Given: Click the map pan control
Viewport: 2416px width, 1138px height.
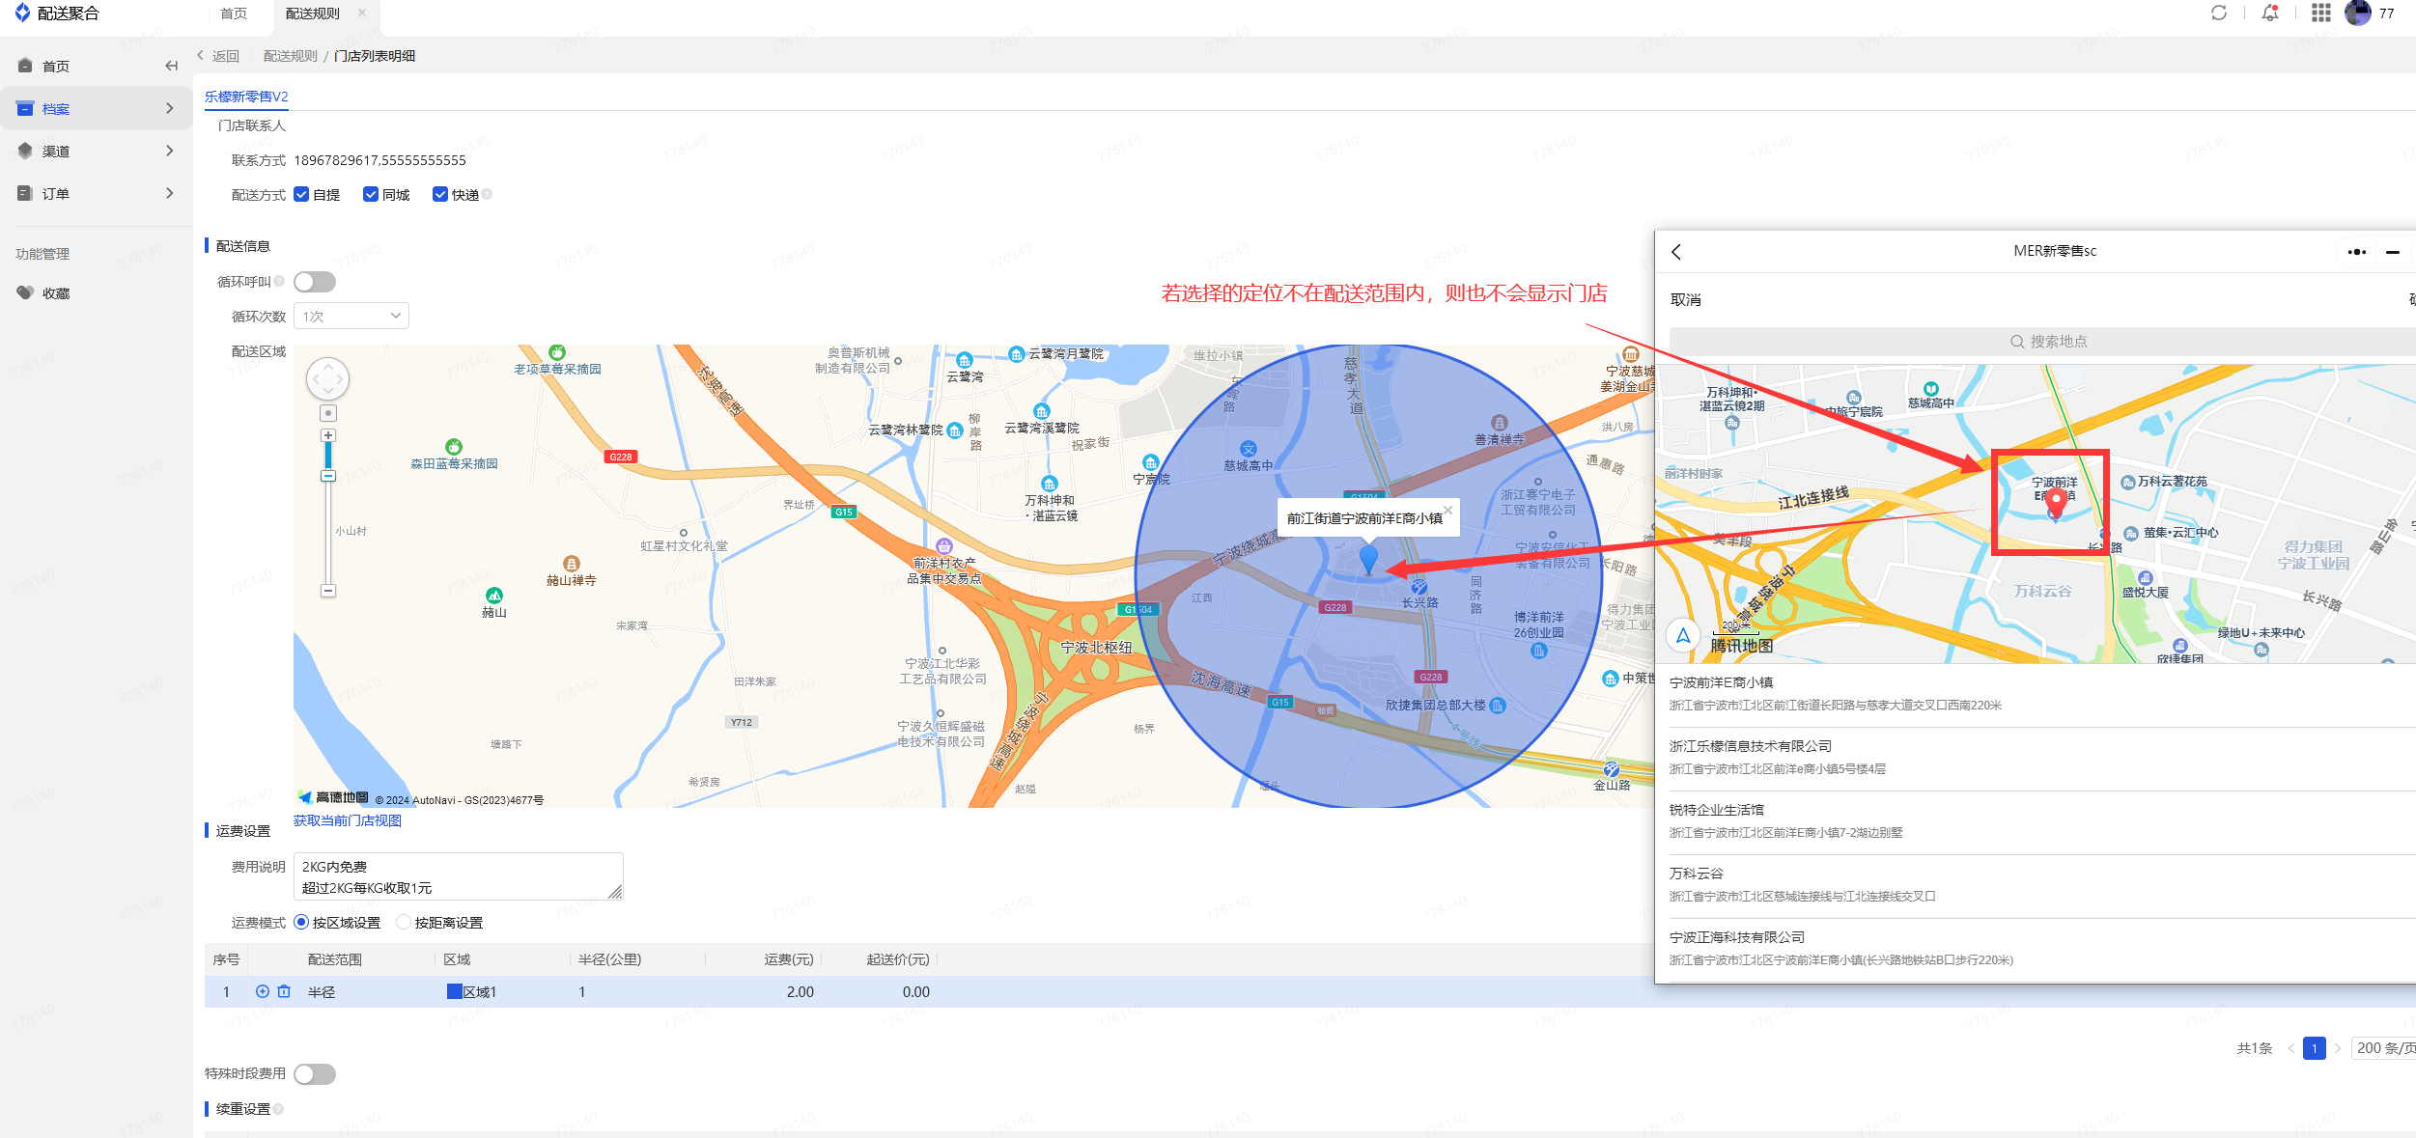Looking at the screenshot, I should click(327, 379).
